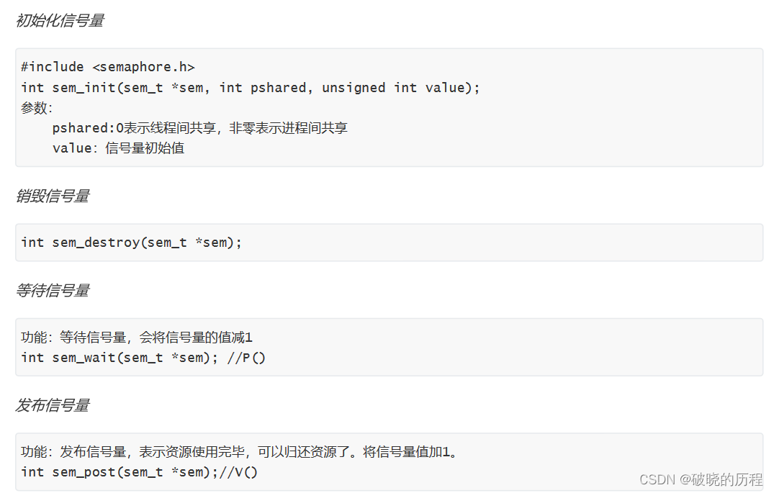
Task: Click the int pshared parameter in sem_init
Action: pyautogui.click(x=263, y=88)
